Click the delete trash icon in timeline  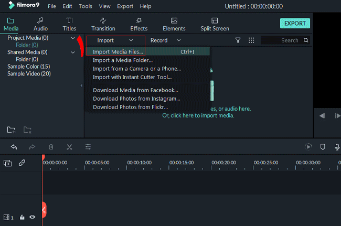pyautogui.click(x=51, y=147)
